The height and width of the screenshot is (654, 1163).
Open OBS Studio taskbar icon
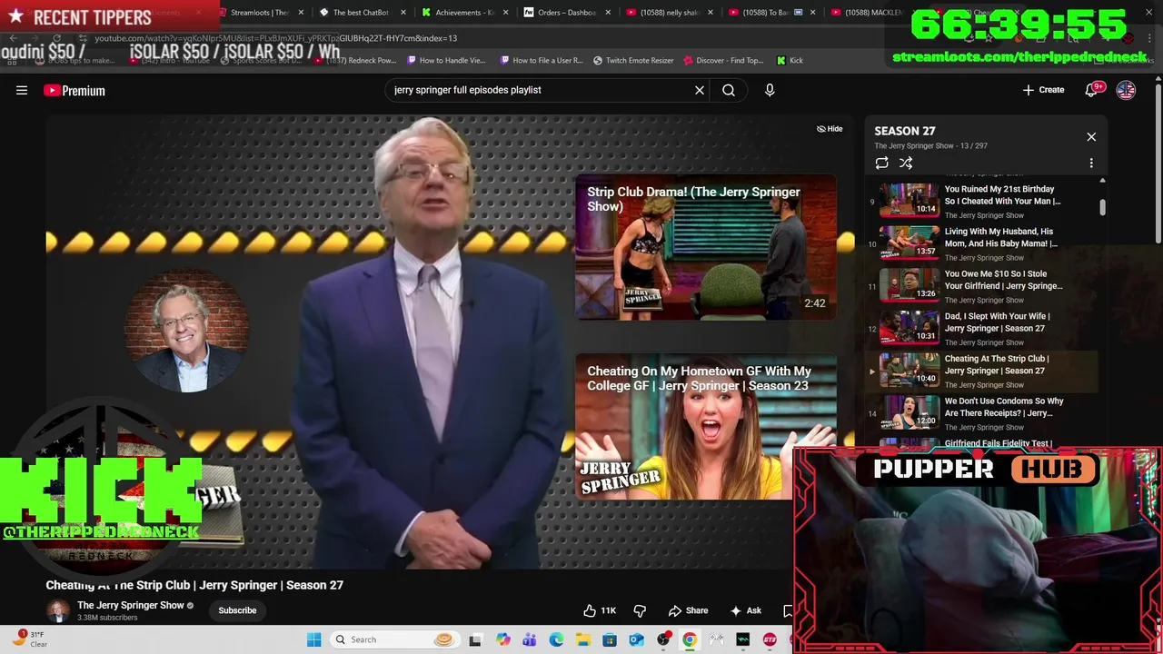coord(663,639)
